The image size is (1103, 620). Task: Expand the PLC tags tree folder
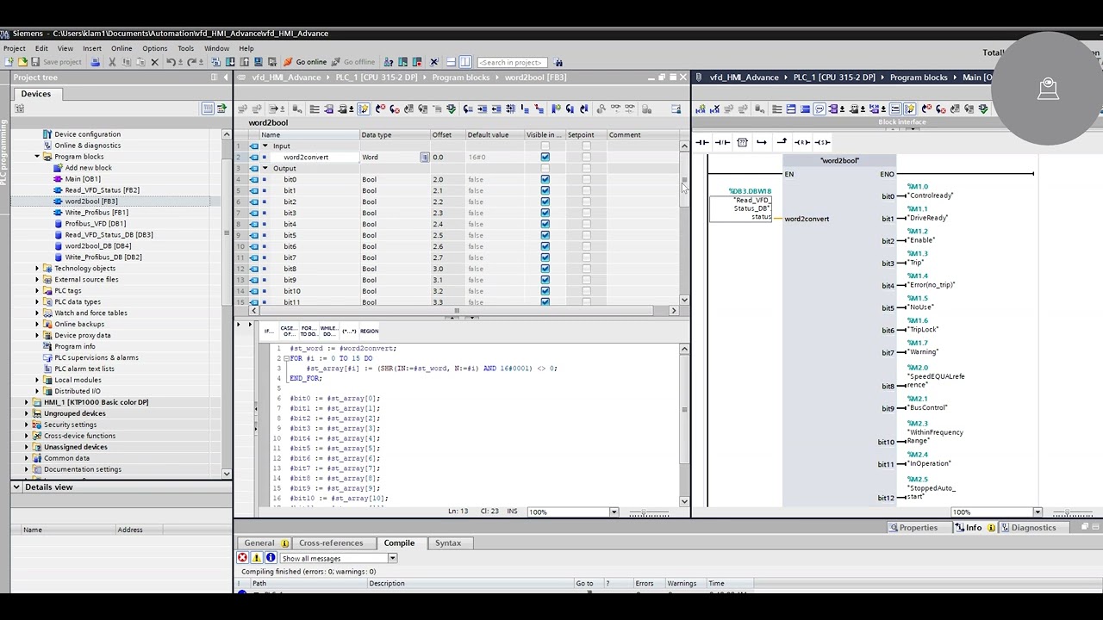(x=37, y=291)
